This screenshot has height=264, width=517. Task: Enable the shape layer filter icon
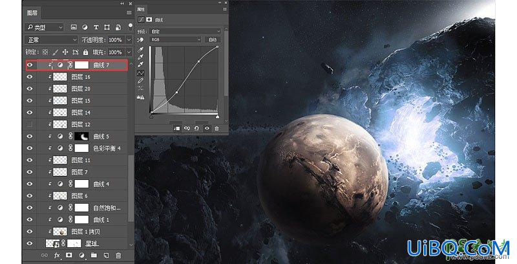(x=107, y=27)
